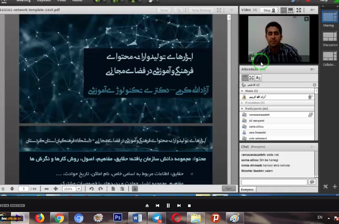Open the Attendees pod options menu

tap(312, 69)
